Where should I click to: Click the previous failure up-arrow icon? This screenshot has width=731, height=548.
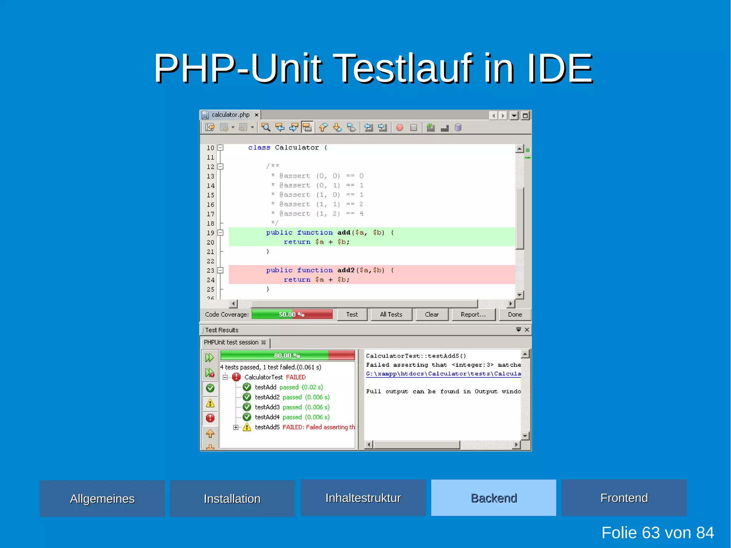click(210, 434)
